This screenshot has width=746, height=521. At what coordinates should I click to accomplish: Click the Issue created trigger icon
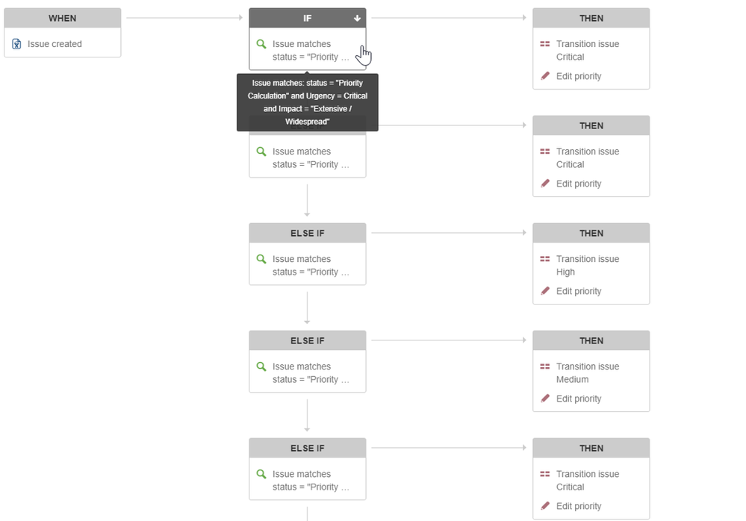pyautogui.click(x=15, y=43)
